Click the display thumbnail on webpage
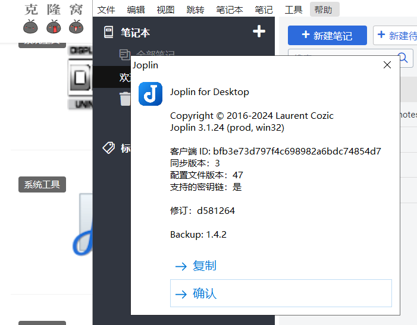 pyautogui.click(x=80, y=77)
